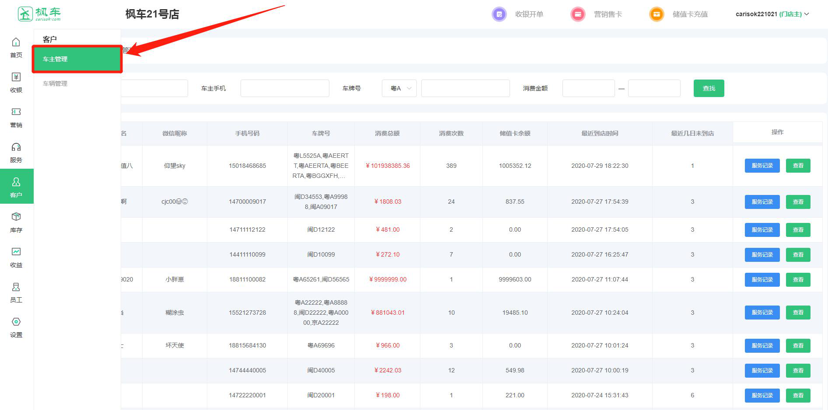This screenshot has height=410, width=828.
Task: Click the purple 收银开单 icon
Action: (x=499, y=14)
